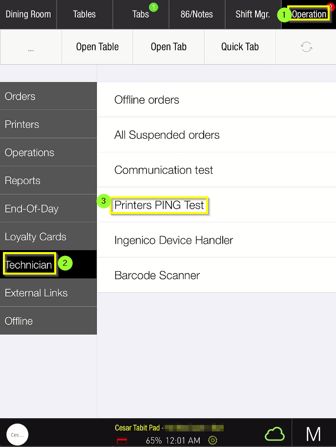Switch to the Dining Room tab
The height and width of the screenshot is (447, 336).
click(28, 14)
